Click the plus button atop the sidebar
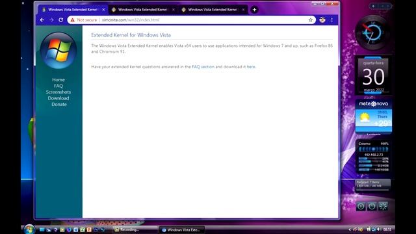Screen dimensions: 416x234 click(373, 6)
